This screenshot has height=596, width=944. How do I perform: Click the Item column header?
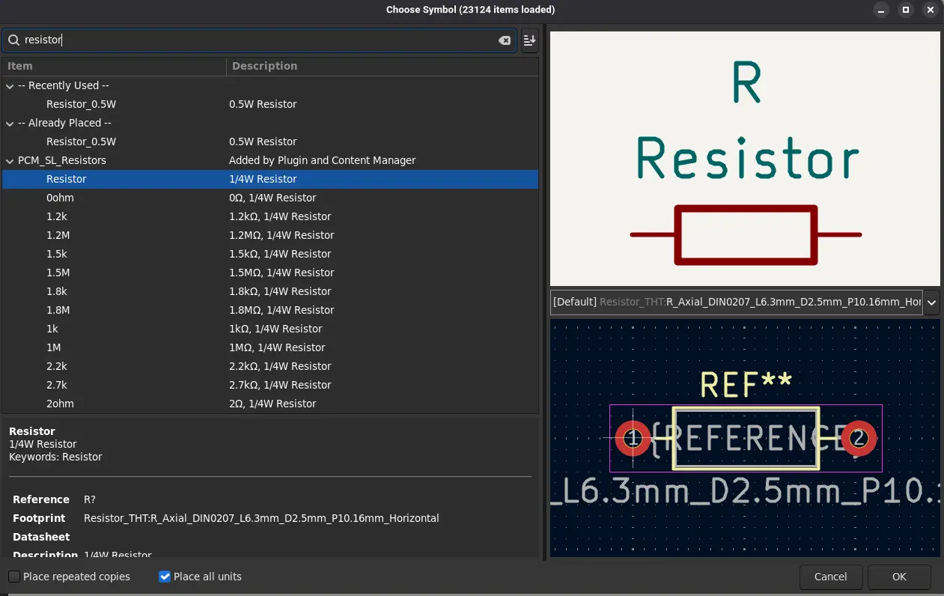19,66
